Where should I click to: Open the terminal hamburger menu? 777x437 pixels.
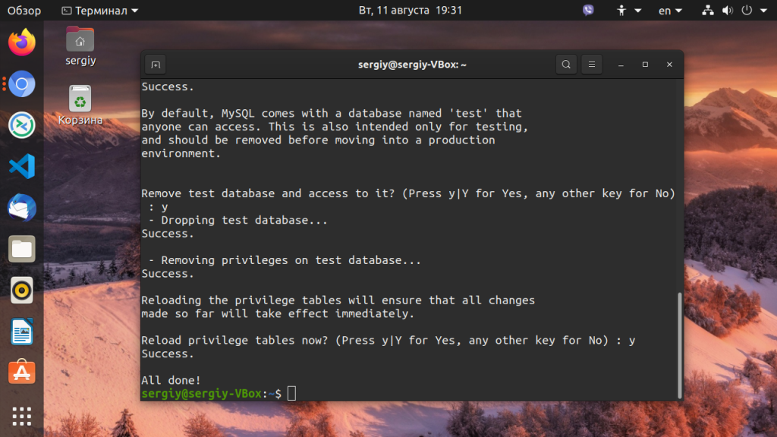pyautogui.click(x=592, y=64)
